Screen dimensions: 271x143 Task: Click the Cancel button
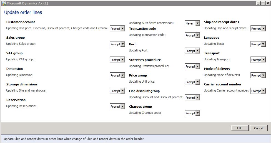pyautogui.click(x=259, y=128)
